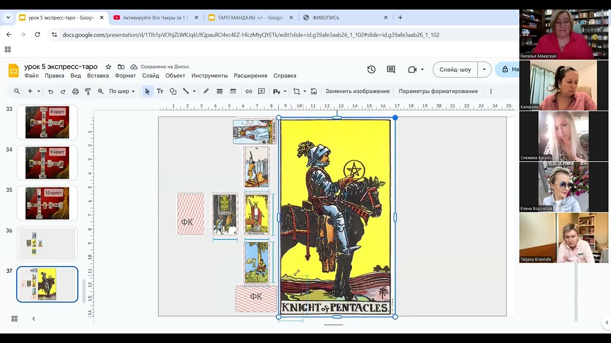Screen dimensions: 611x343
Task: Open the Объект menu
Action: (x=175, y=76)
